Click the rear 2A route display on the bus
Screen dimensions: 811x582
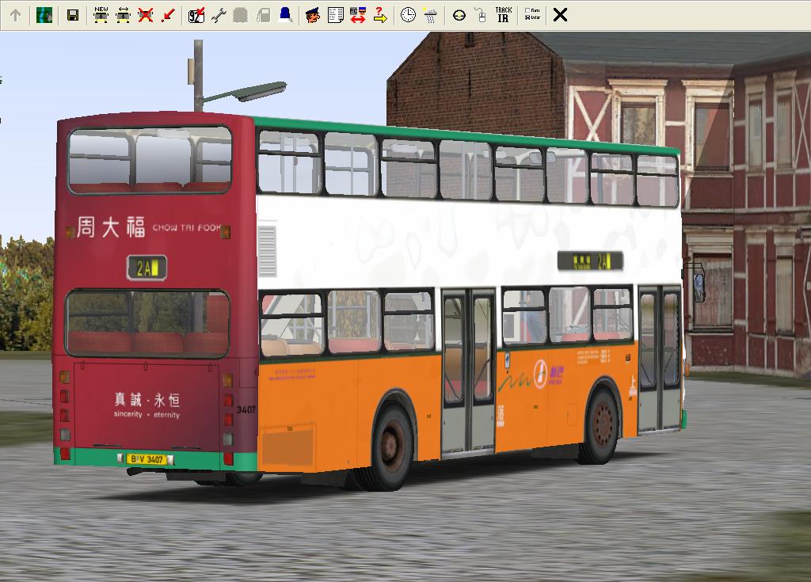(147, 268)
